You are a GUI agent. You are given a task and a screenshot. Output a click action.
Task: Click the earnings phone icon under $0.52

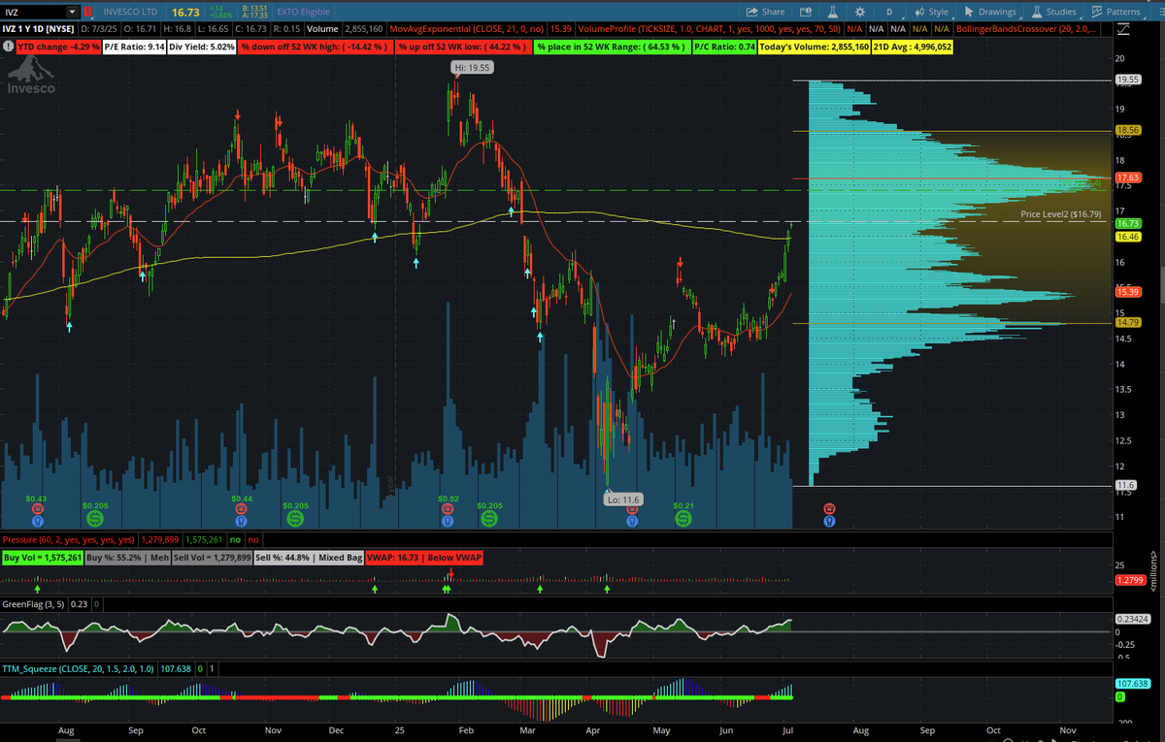pyautogui.click(x=447, y=508)
